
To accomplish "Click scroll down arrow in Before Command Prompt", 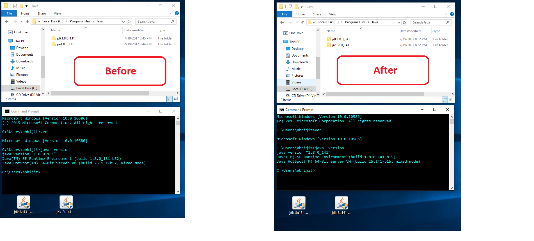I will pos(178,192).
